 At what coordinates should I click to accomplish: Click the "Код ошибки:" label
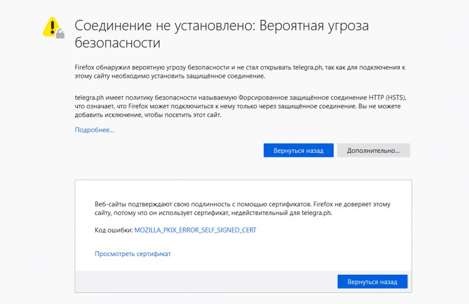click(x=114, y=230)
